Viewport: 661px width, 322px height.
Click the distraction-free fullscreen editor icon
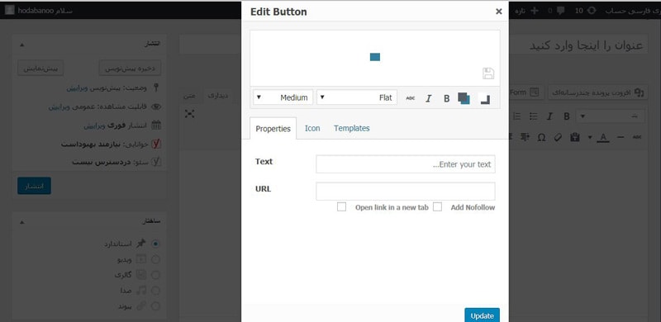click(190, 113)
